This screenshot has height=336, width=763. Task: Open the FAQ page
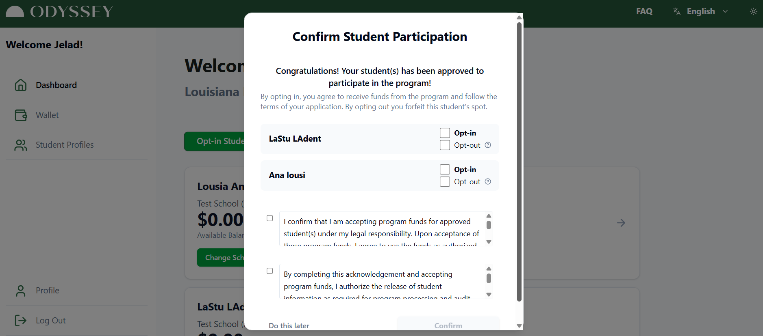[x=644, y=11]
